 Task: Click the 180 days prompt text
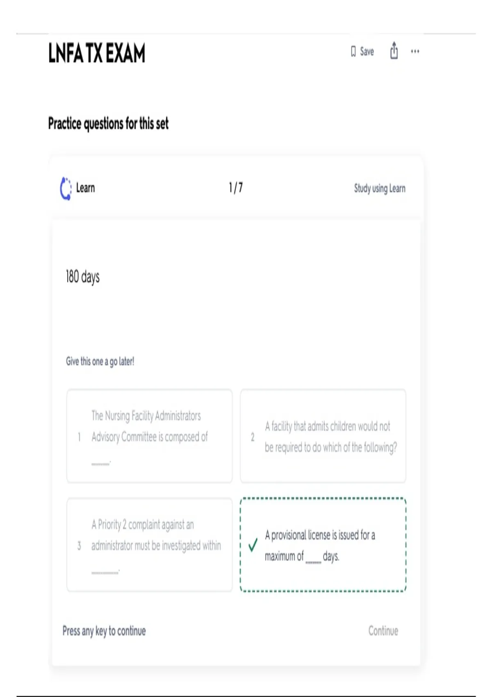click(x=83, y=277)
